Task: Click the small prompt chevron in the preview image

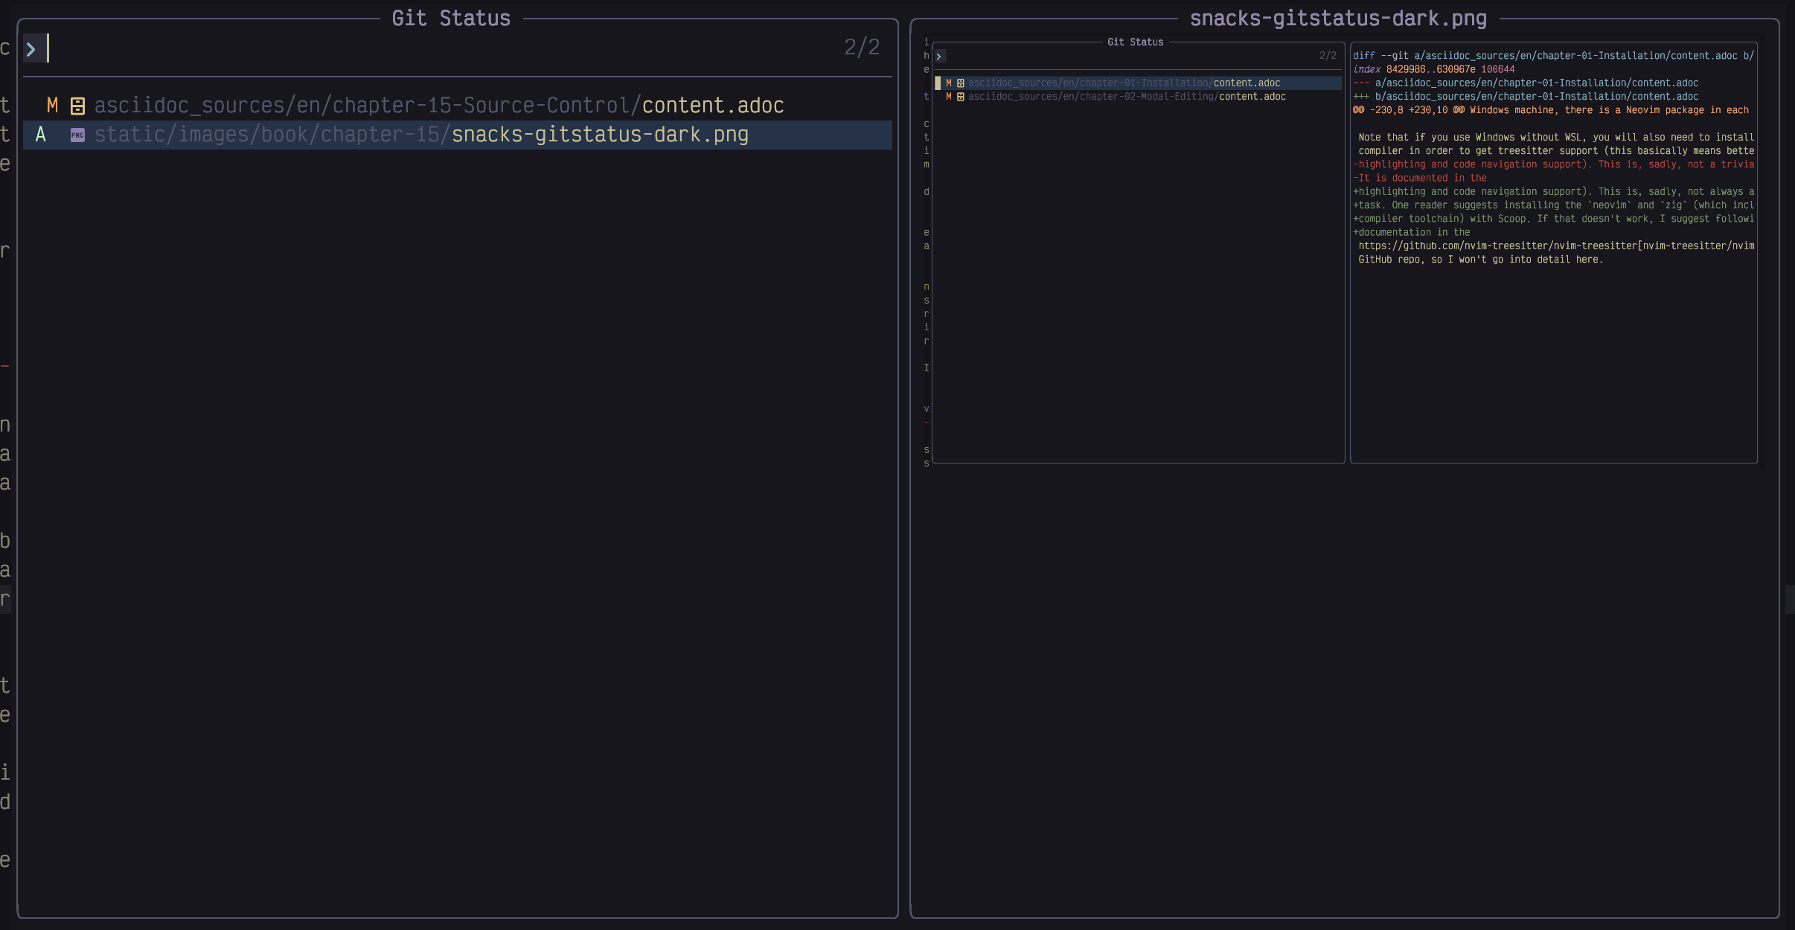Action: [939, 57]
